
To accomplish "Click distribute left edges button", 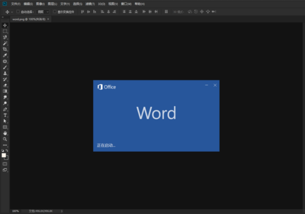I will click(144, 12).
